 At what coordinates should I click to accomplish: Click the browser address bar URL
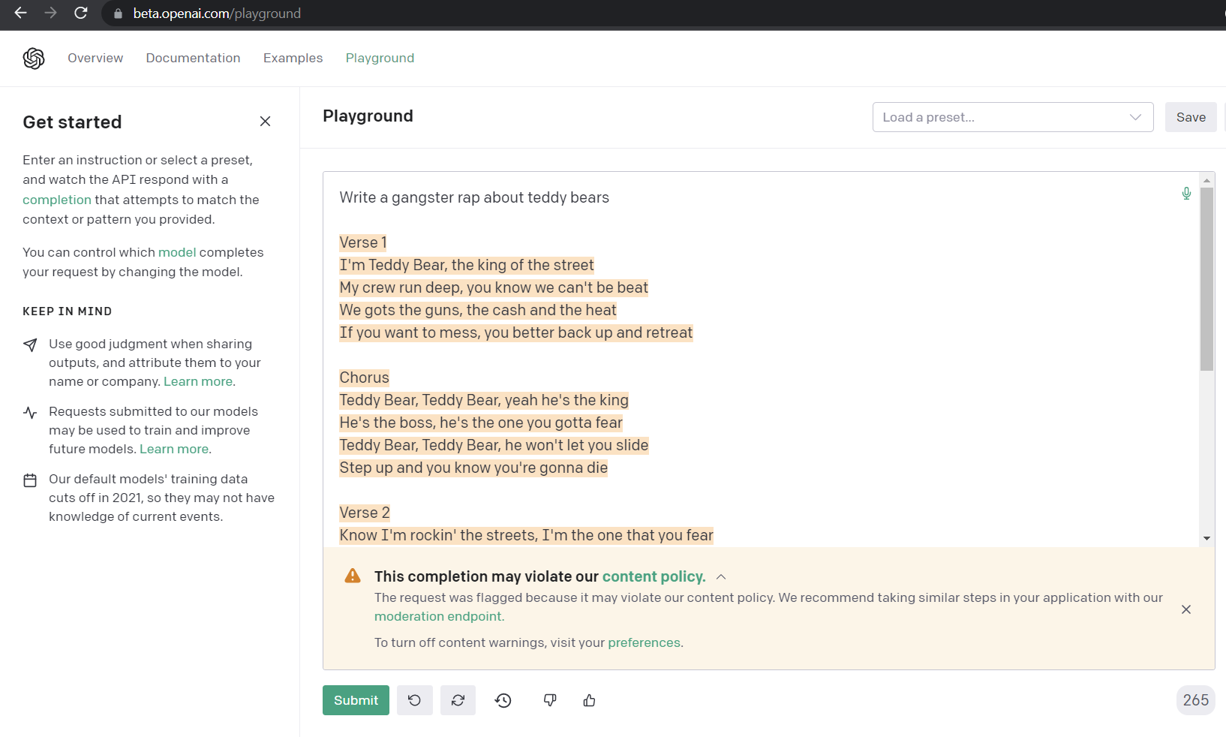(217, 14)
